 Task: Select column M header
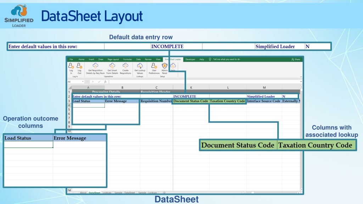point(264,88)
